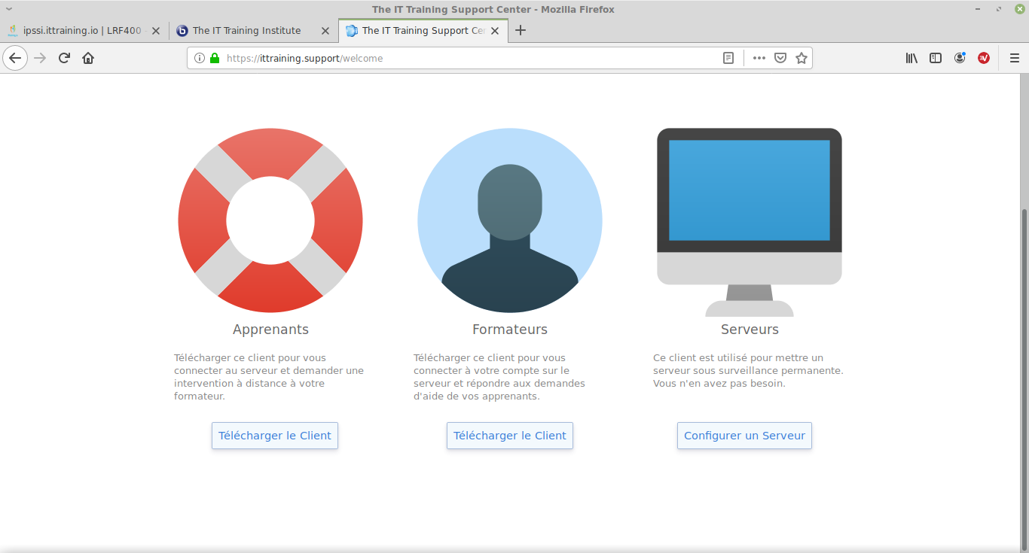Select The IT Training Support Center tab

(423, 31)
